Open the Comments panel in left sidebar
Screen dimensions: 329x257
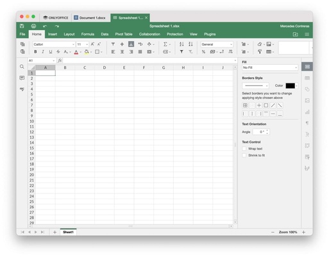pos(22,78)
